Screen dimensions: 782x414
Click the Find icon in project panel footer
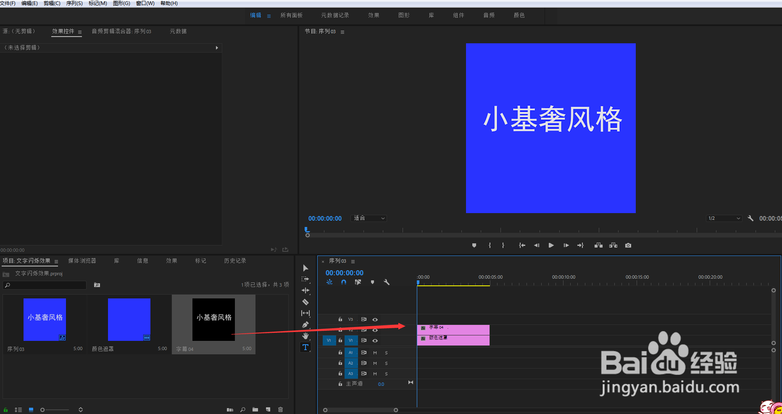243,410
